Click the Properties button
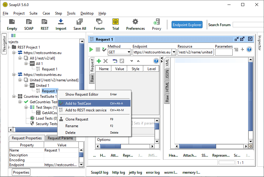This screenshot has width=264, height=177. tap(21, 172)
